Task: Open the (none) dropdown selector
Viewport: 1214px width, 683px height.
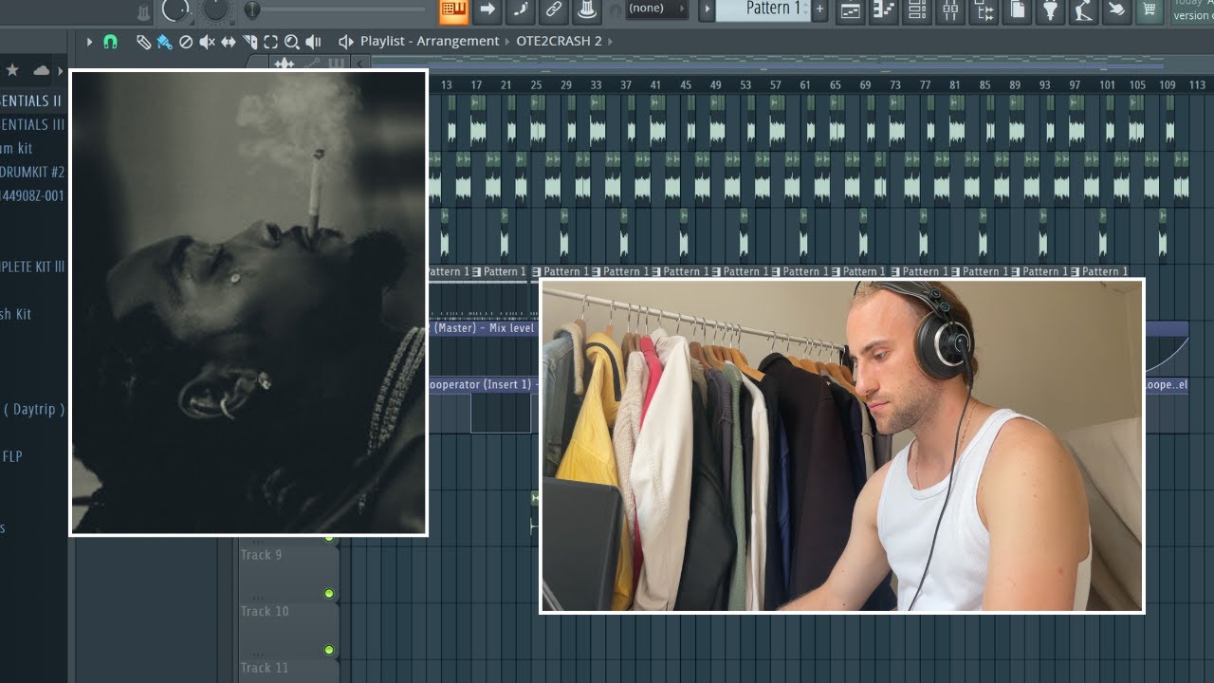Action: (x=657, y=9)
